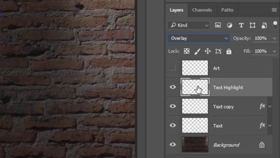Filter for type layers icon
Viewport: 280px width, 158px height.
(x=241, y=25)
